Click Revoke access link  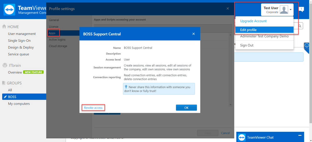tap(93, 108)
